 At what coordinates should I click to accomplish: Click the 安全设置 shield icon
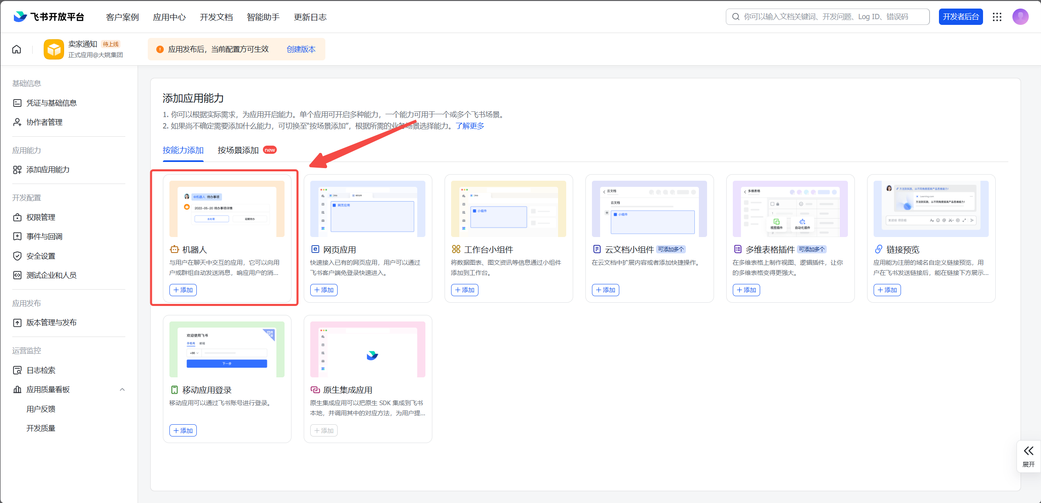(x=17, y=256)
